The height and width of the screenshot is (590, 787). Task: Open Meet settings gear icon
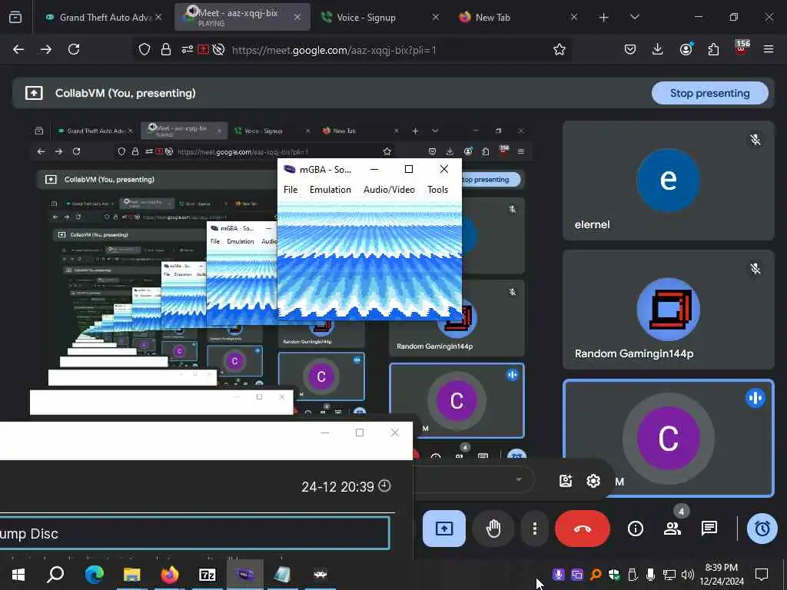[593, 481]
